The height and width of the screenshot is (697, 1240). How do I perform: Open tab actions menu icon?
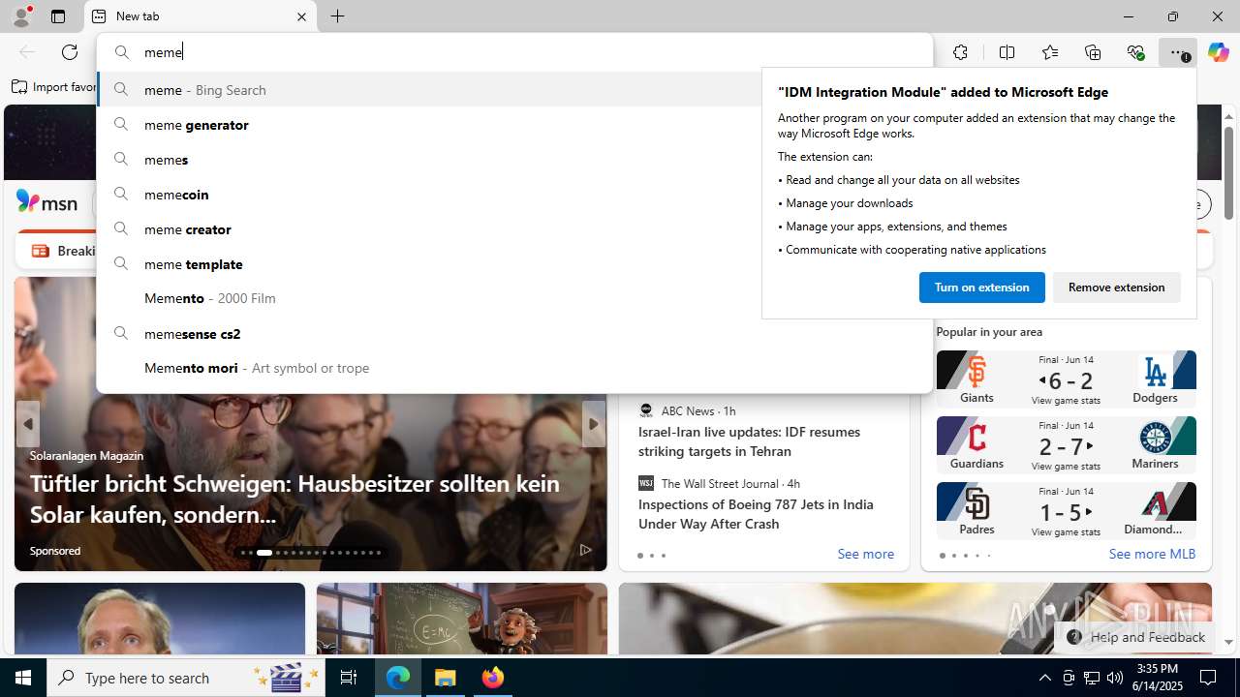click(x=58, y=16)
